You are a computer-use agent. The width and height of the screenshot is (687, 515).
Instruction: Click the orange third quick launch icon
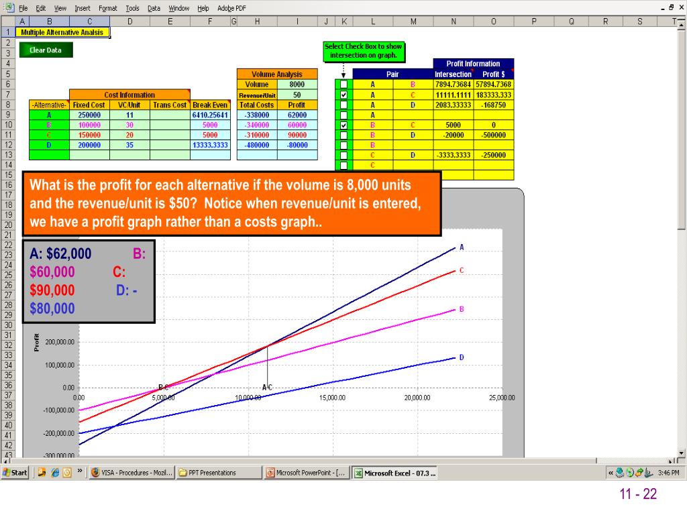(67, 473)
